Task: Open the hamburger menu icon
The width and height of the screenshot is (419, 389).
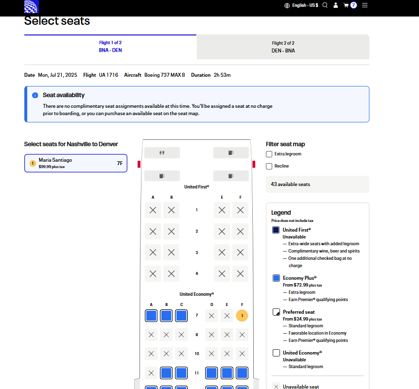Action: pyautogui.click(x=365, y=5)
